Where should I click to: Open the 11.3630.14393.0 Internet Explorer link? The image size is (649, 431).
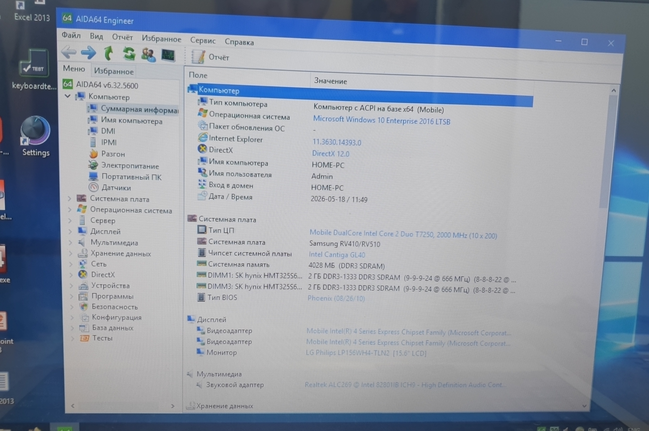coord(336,142)
